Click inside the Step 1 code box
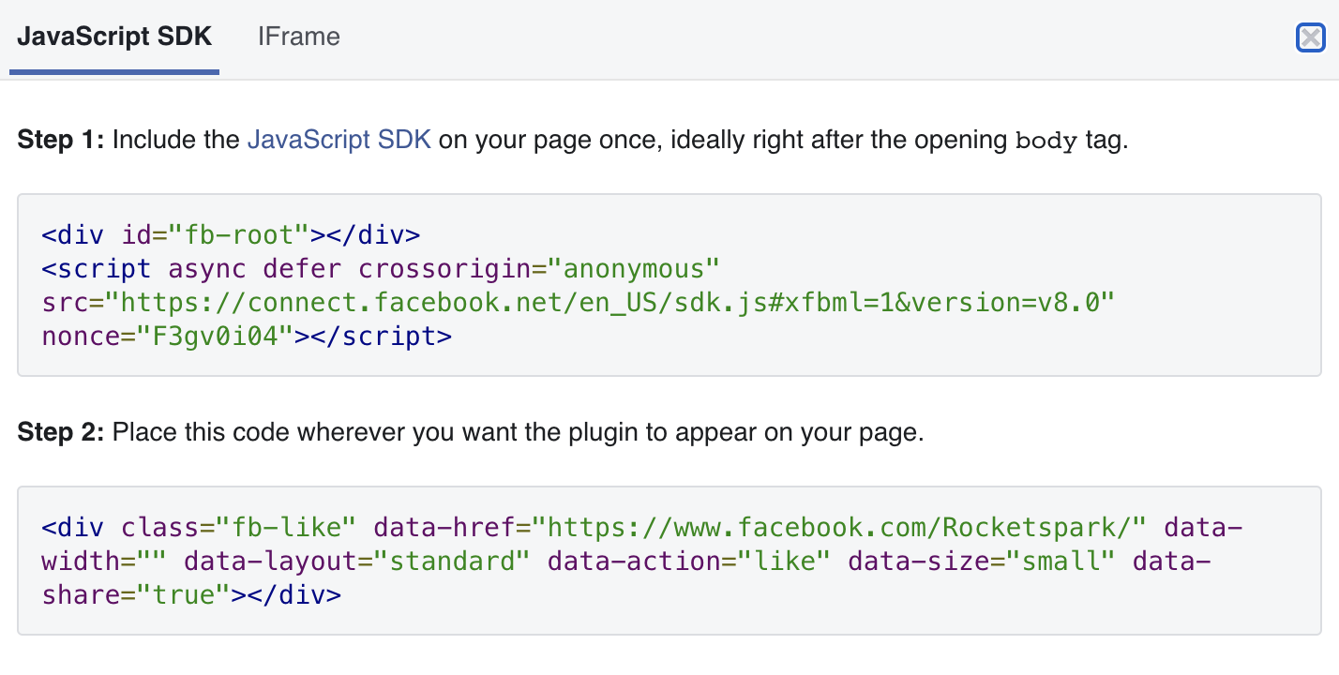1339x675 pixels. 669,285
